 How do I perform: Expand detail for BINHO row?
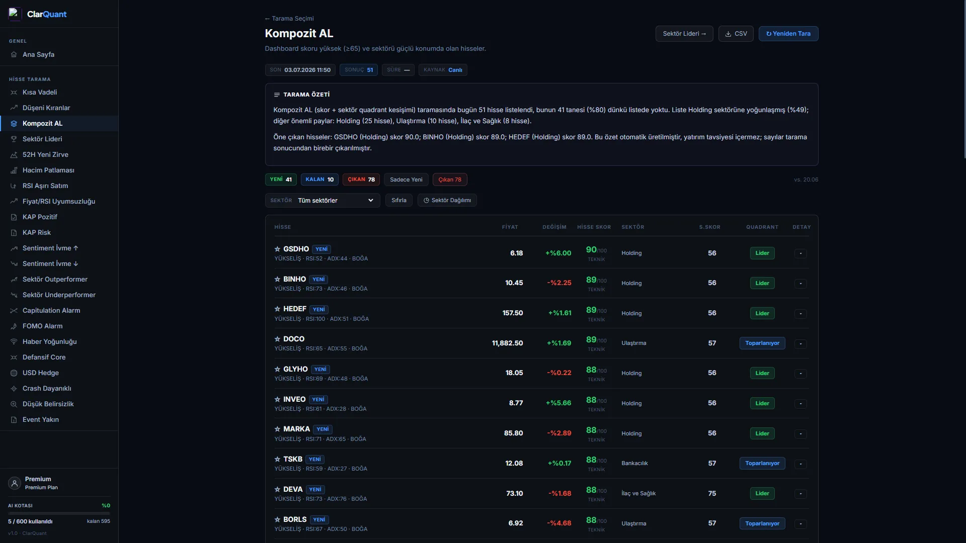pyautogui.click(x=800, y=284)
